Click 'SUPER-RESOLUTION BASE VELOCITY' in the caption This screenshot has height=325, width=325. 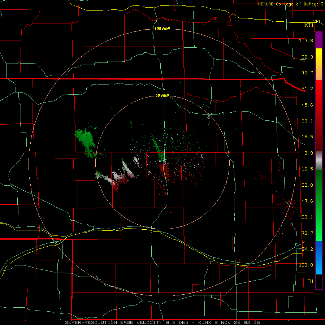tap(114, 322)
